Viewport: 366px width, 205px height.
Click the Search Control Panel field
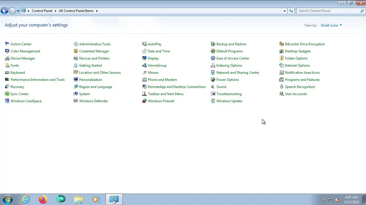coord(331,11)
